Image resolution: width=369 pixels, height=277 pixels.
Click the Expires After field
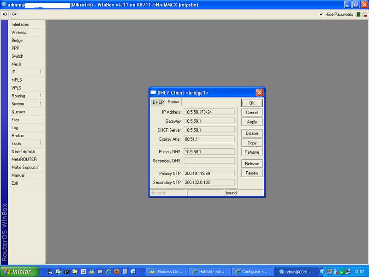tap(209, 139)
